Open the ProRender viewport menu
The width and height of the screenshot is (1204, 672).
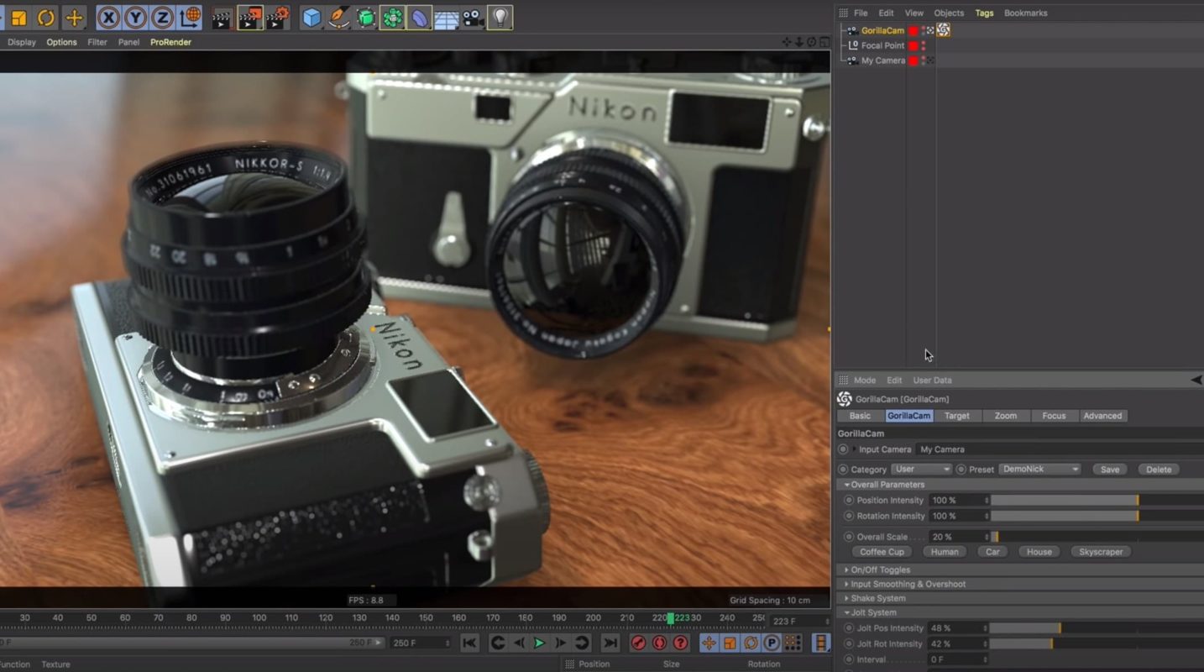[170, 42]
